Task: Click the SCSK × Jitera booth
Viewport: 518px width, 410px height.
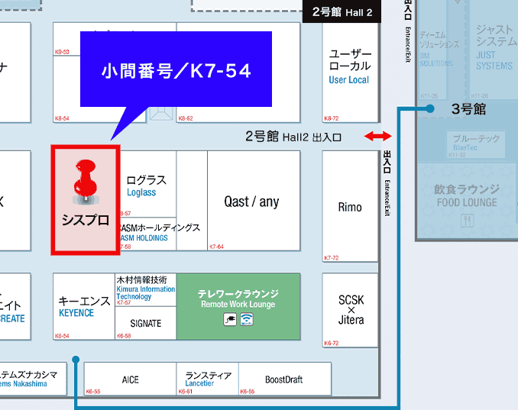Action: (350, 310)
